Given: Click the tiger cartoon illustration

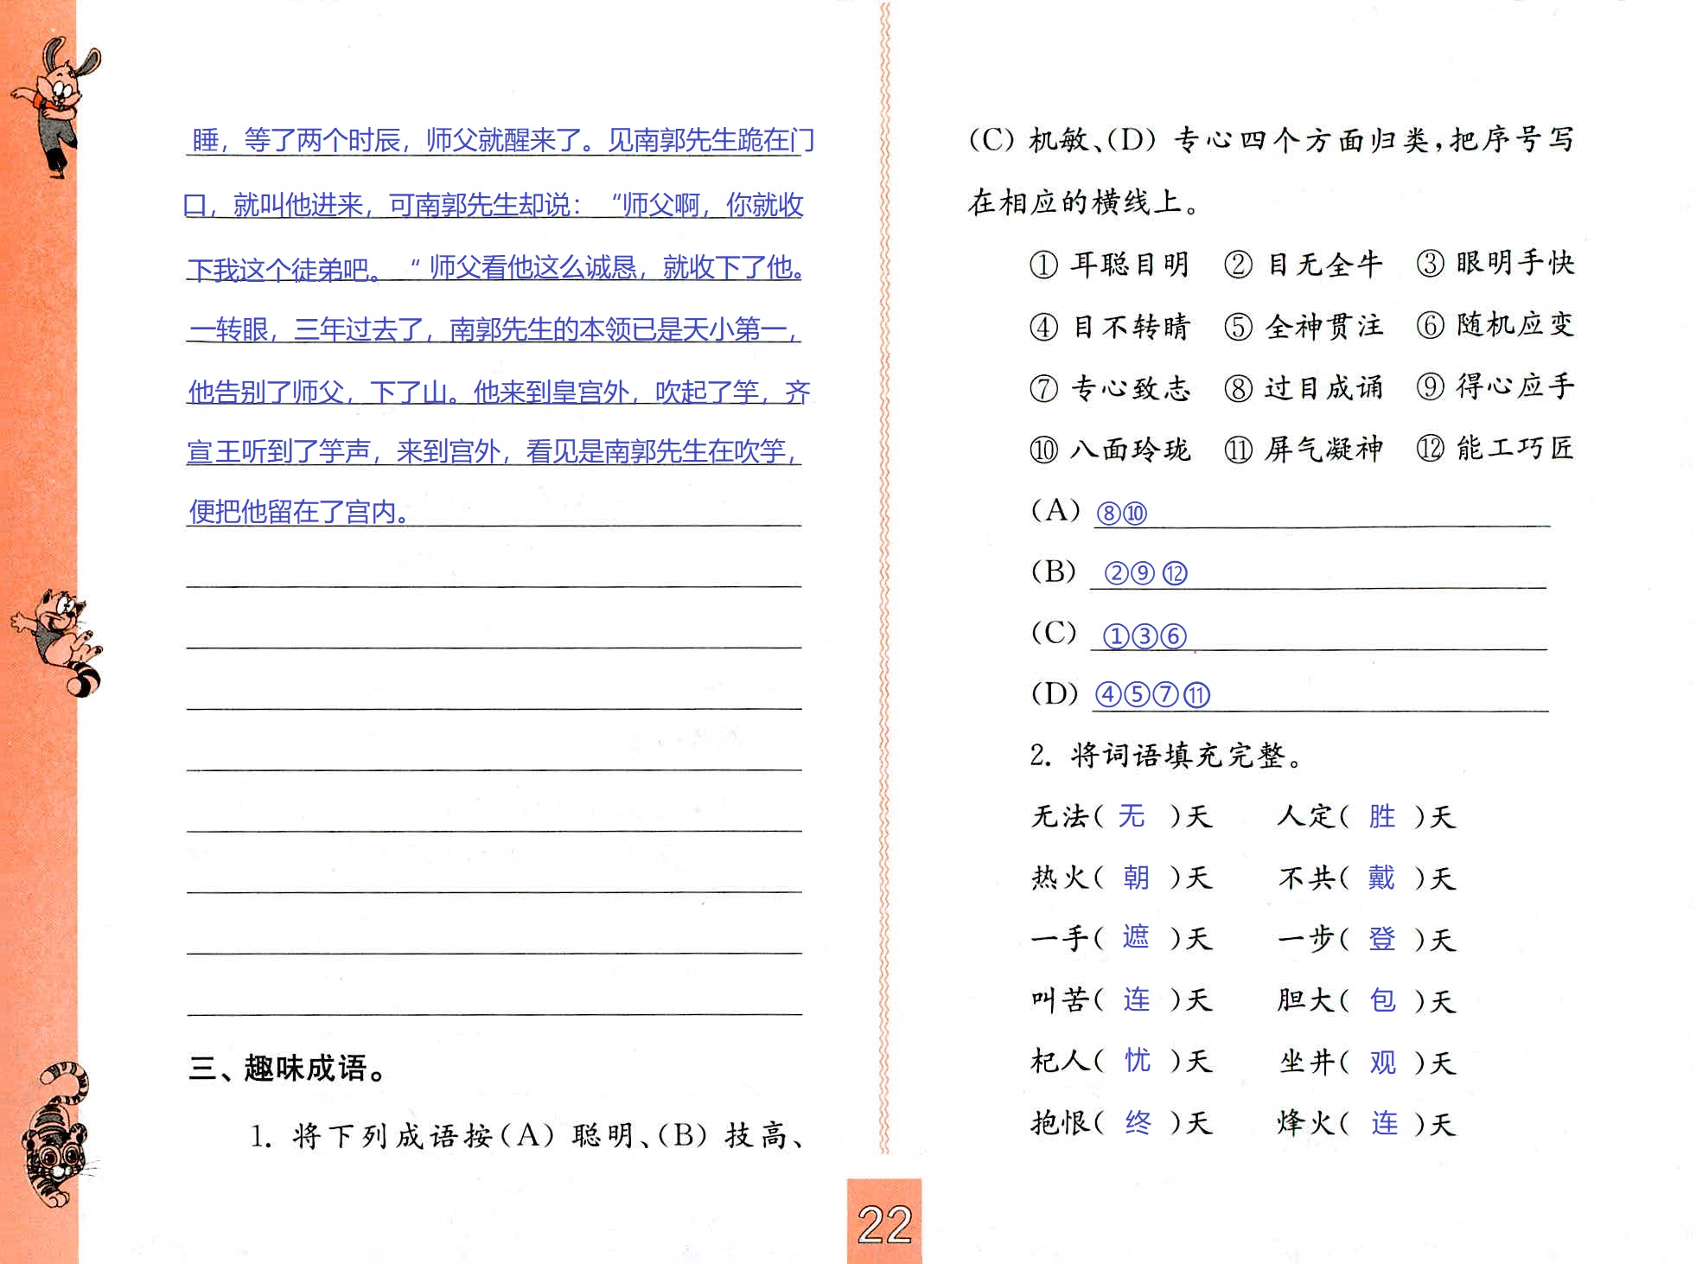Looking at the screenshot, I should point(59,1134).
